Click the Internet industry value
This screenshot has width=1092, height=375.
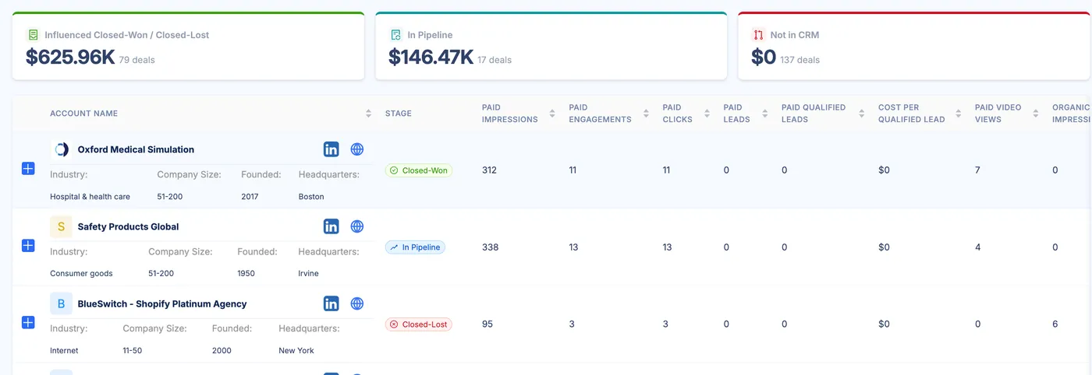63,351
